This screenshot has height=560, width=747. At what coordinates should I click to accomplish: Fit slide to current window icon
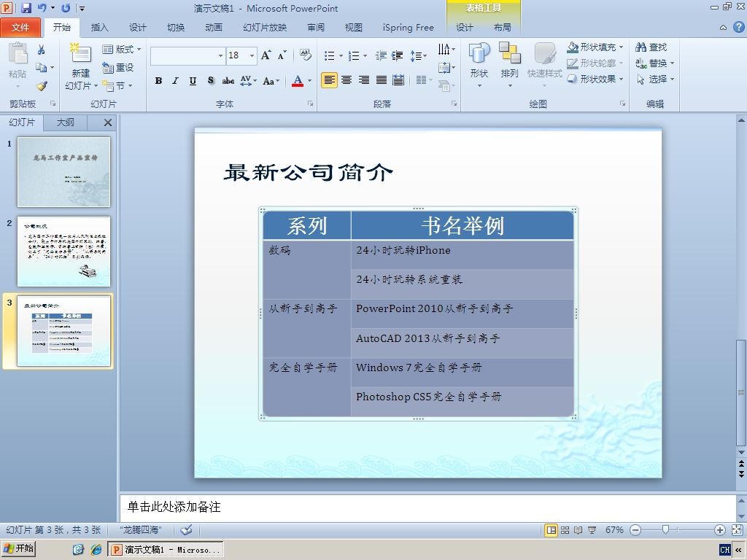tap(737, 530)
